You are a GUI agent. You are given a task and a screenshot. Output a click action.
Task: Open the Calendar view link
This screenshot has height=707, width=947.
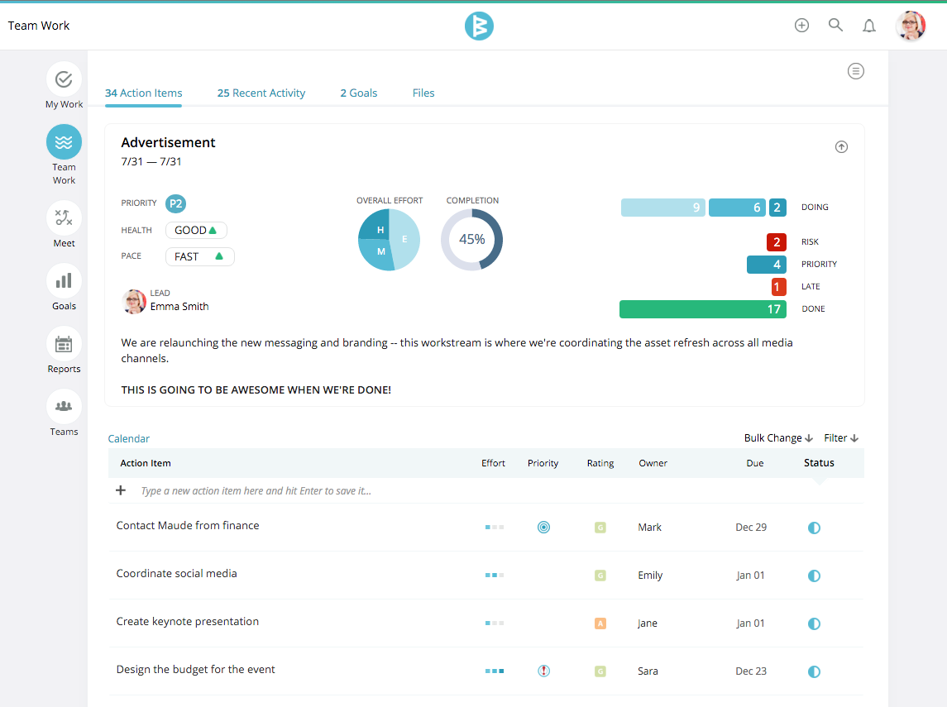[128, 438]
